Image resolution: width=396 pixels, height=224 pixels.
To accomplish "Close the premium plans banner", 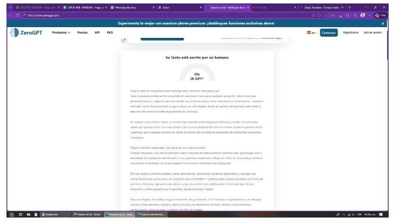I will click(383, 23).
